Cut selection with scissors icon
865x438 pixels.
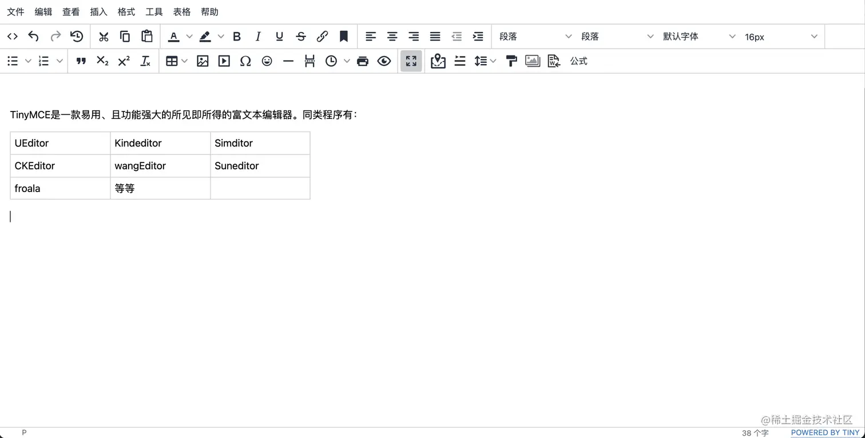(104, 37)
